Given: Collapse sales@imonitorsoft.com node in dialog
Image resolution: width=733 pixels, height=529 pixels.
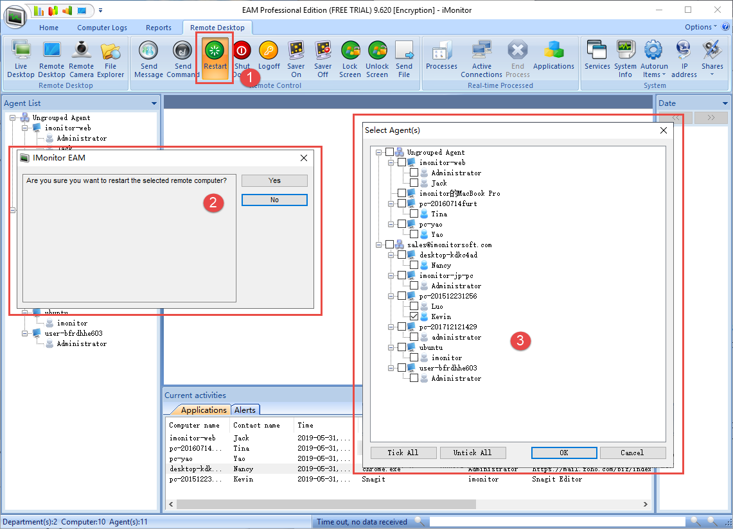Looking at the screenshot, I should click(x=378, y=245).
